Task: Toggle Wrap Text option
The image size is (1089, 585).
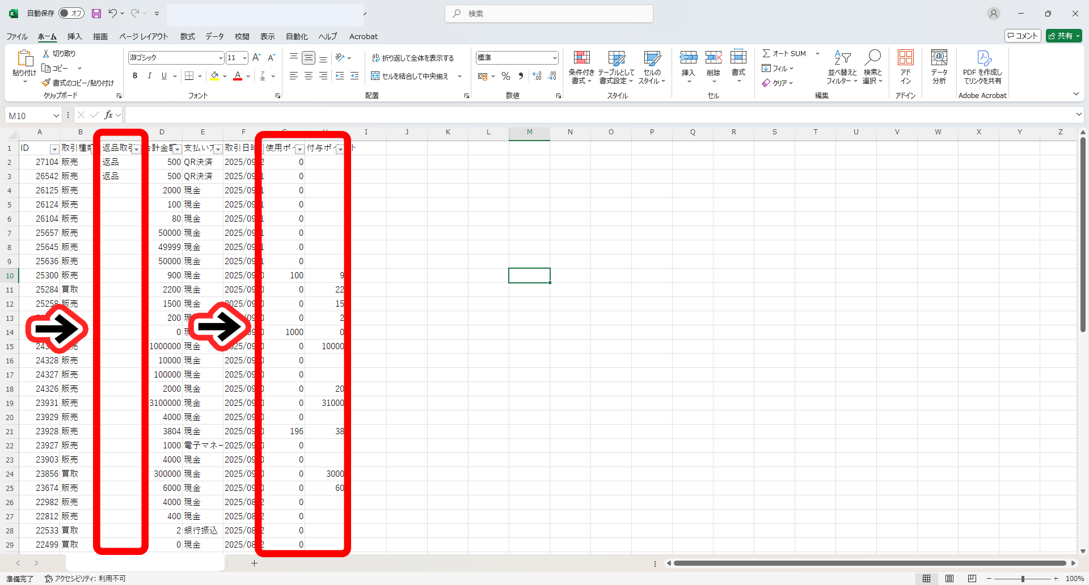Action: point(413,58)
